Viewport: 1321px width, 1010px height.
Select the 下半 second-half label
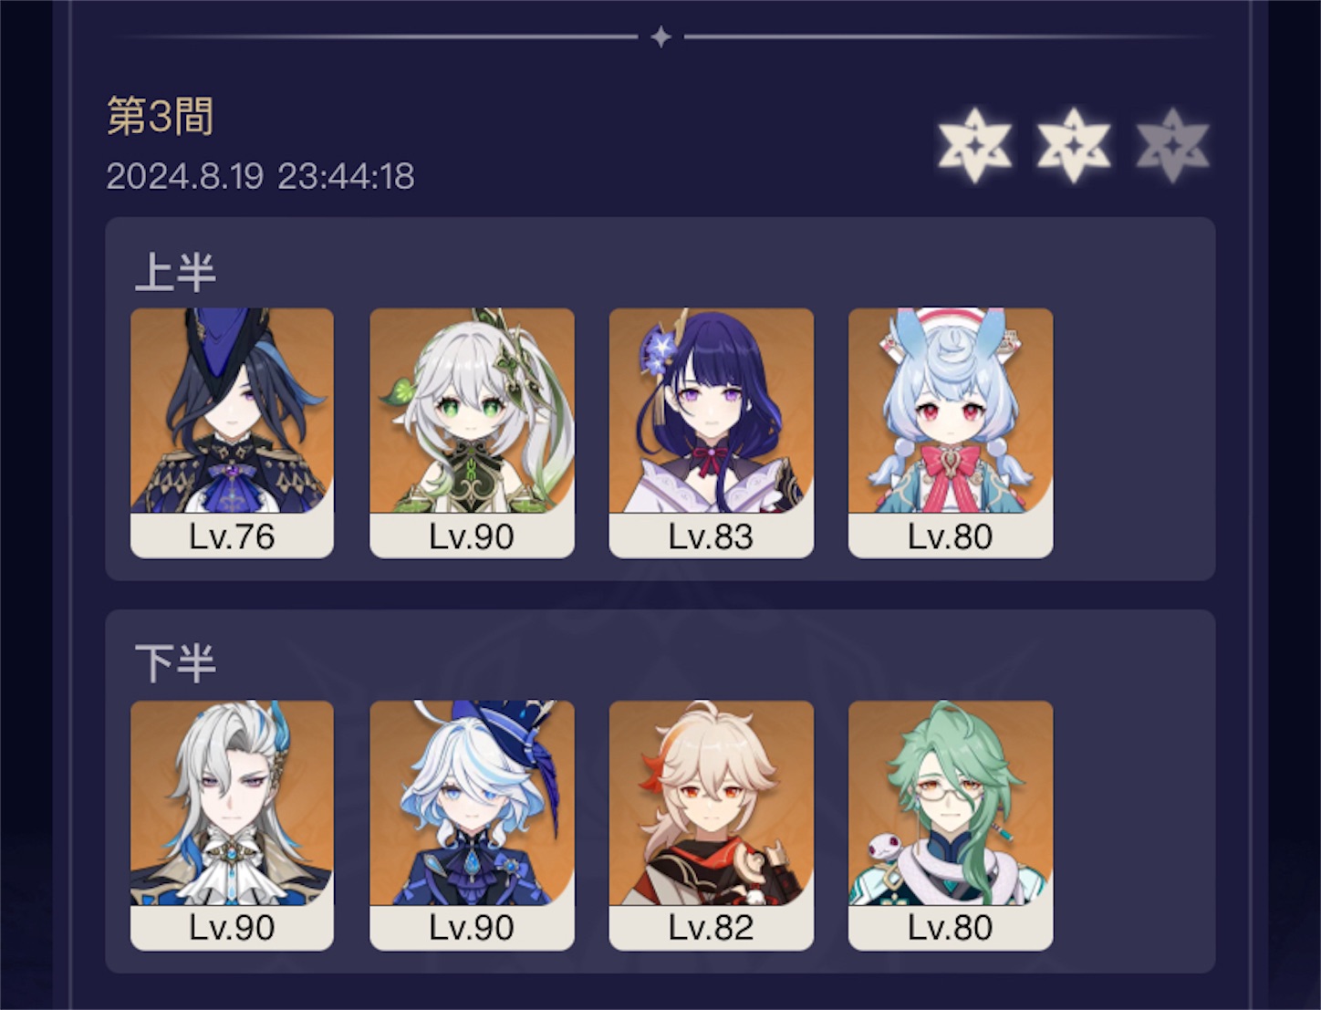[175, 663]
